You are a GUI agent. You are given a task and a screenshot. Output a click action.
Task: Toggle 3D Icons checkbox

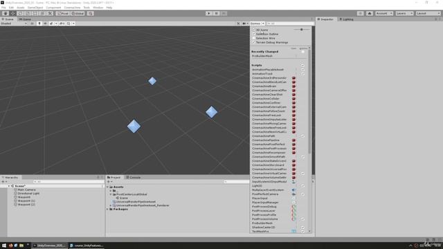pyautogui.click(x=254, y=30)
